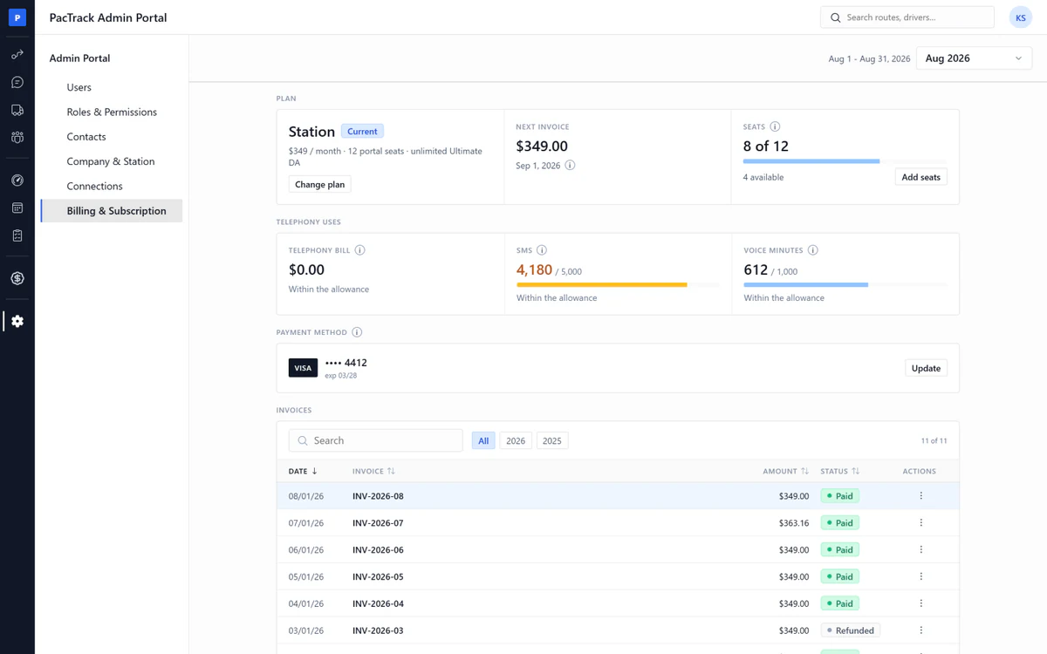Click the seats usage progress bar
The image size is (1047, 654).
click(845, 161)
